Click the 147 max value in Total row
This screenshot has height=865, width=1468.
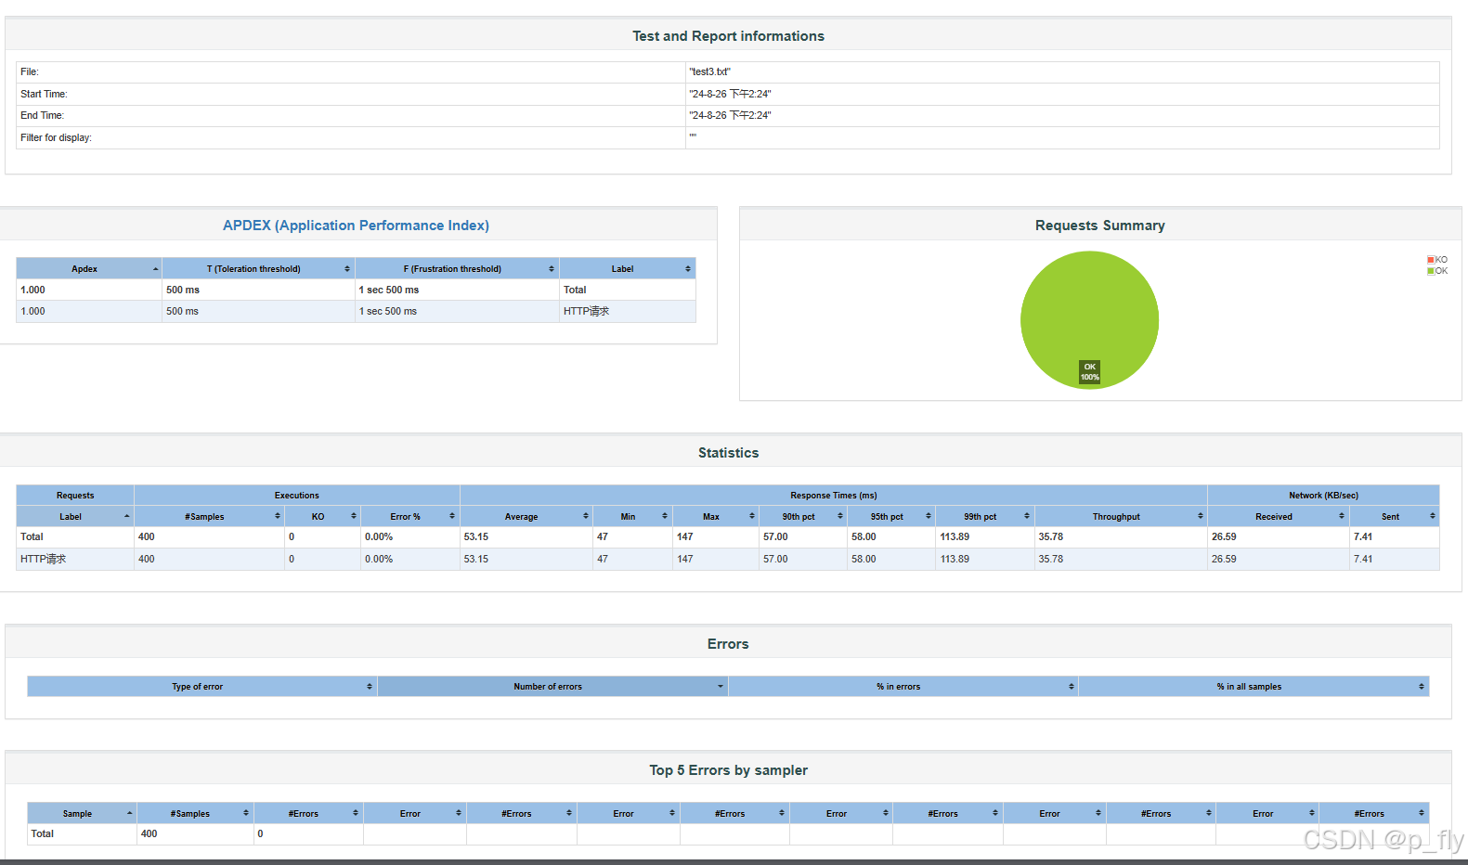(x=685, y=537)
